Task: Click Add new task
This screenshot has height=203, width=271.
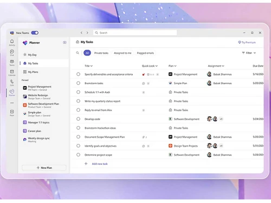Action: tap(100, 164)
